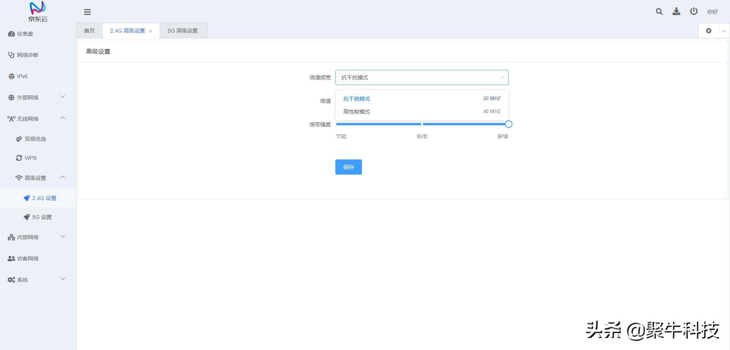This screenshot has width=730, height=350.
Task: Click the 5G 设置 rocket icon
Action: click(27, 217)
